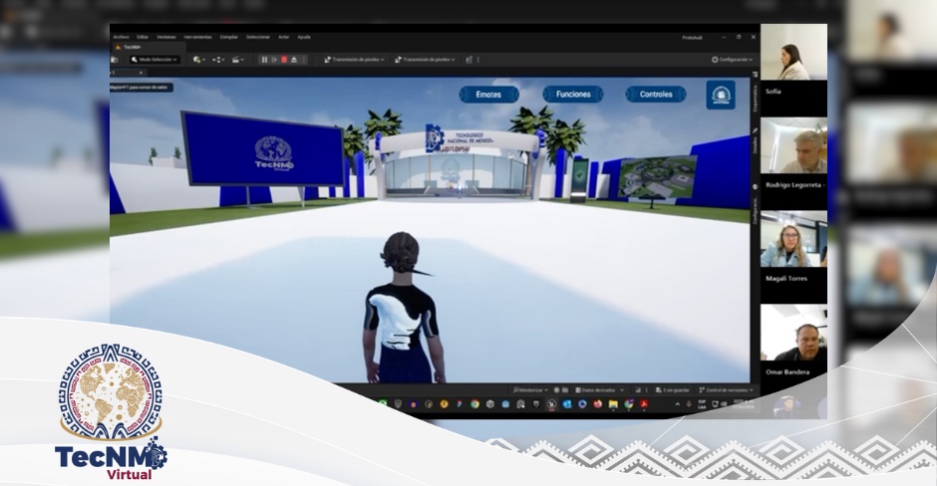Open the Archivo menu
This screenshot has height=486, width=937.
[121, 37]
